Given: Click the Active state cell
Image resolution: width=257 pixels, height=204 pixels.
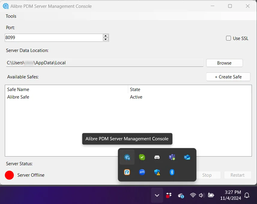Looking at the screenshot, I should click(136, 97).
